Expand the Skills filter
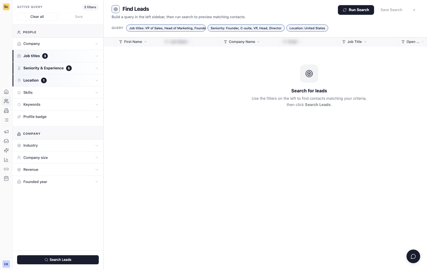Screen dimensions: 427x270 (x=58, y=93)
